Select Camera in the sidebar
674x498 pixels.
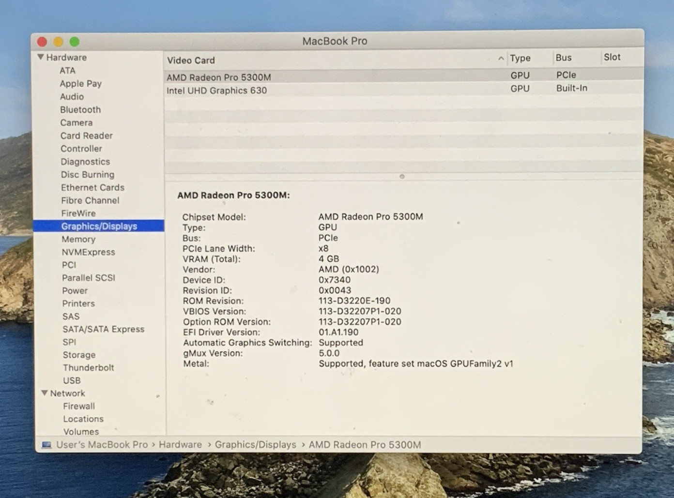pos(76,123)
